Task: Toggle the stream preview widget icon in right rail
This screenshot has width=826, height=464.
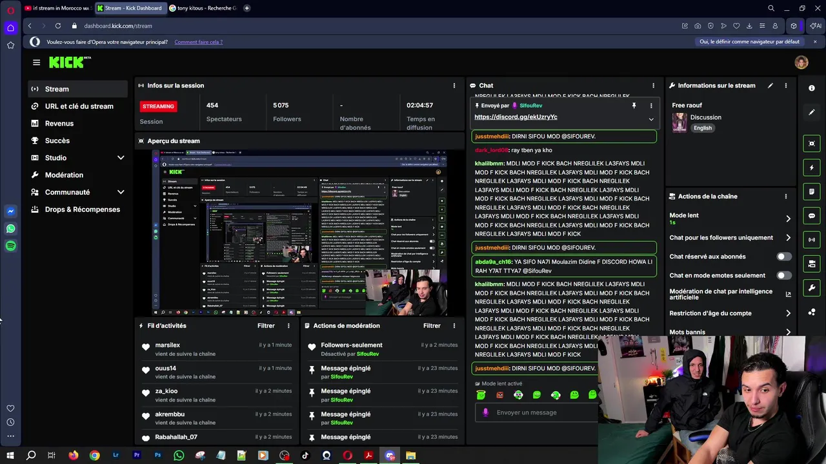Action: click(x=812, y=143)
